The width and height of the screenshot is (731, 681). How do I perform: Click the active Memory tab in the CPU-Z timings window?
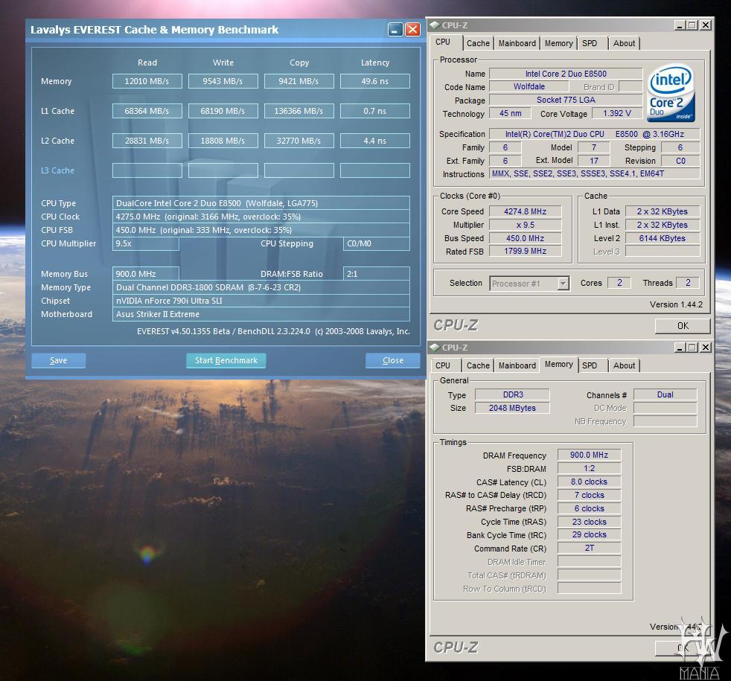558,365
